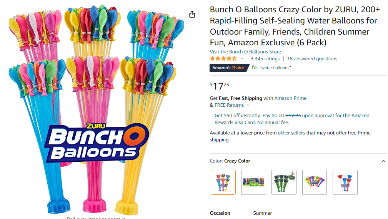Pick the neon fanned balloons color swatch
Viewport: 388px width, 219px height.
point(314,182)
